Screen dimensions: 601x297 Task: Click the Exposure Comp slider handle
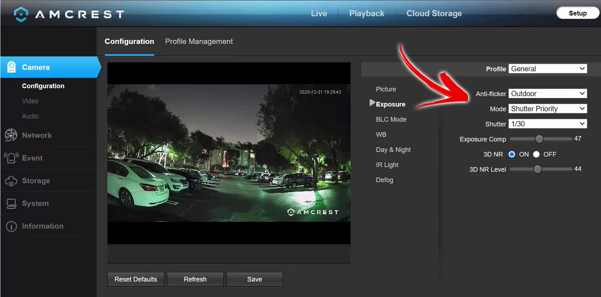(x=539, y=139)
